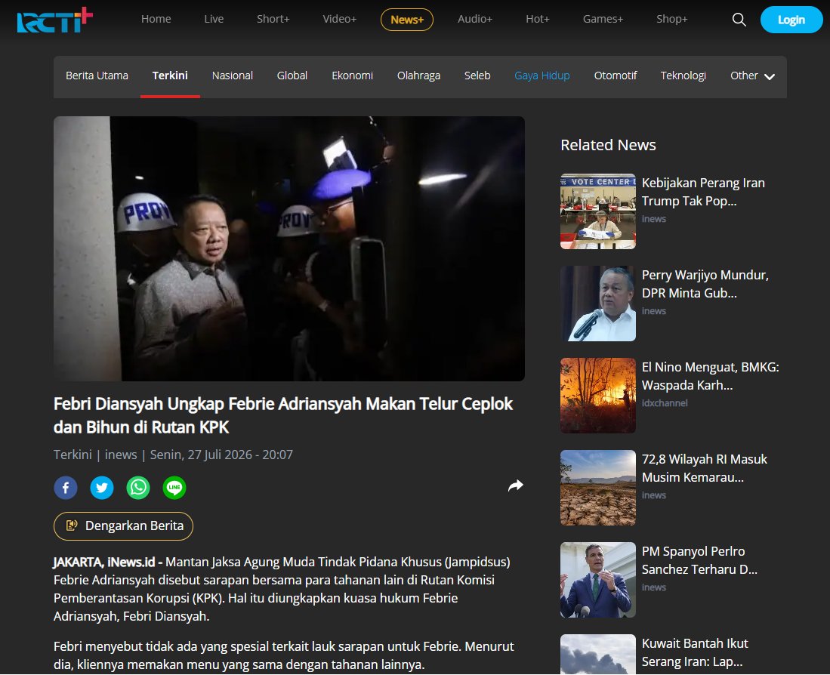Share article on Twitter
Viewport: 830px width, 675px height.
click(x=102, y=488)
